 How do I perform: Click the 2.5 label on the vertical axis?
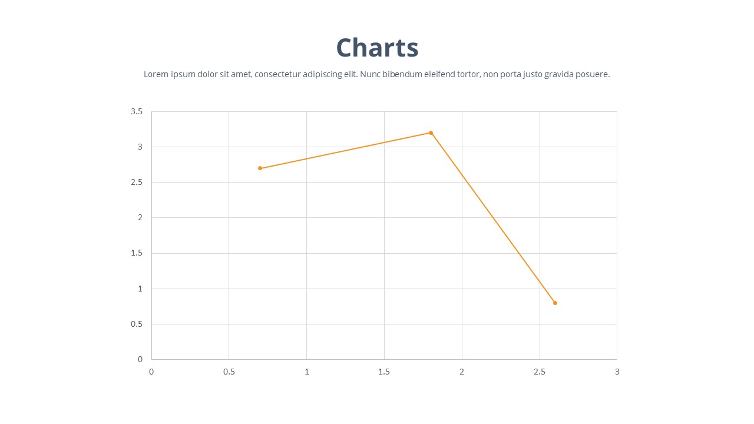137,183
